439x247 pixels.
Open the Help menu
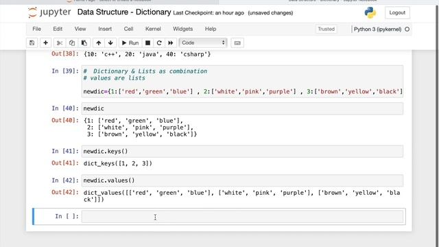click(211, 29)
